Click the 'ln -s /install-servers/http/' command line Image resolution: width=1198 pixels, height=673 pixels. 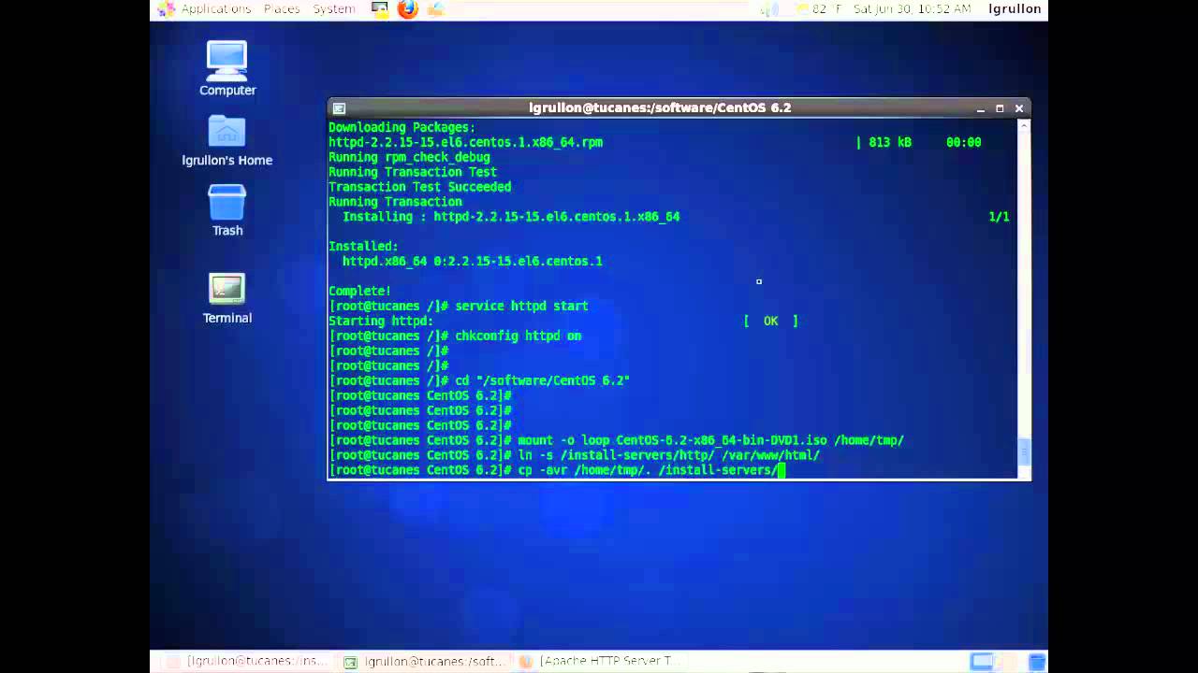(574, 455)
